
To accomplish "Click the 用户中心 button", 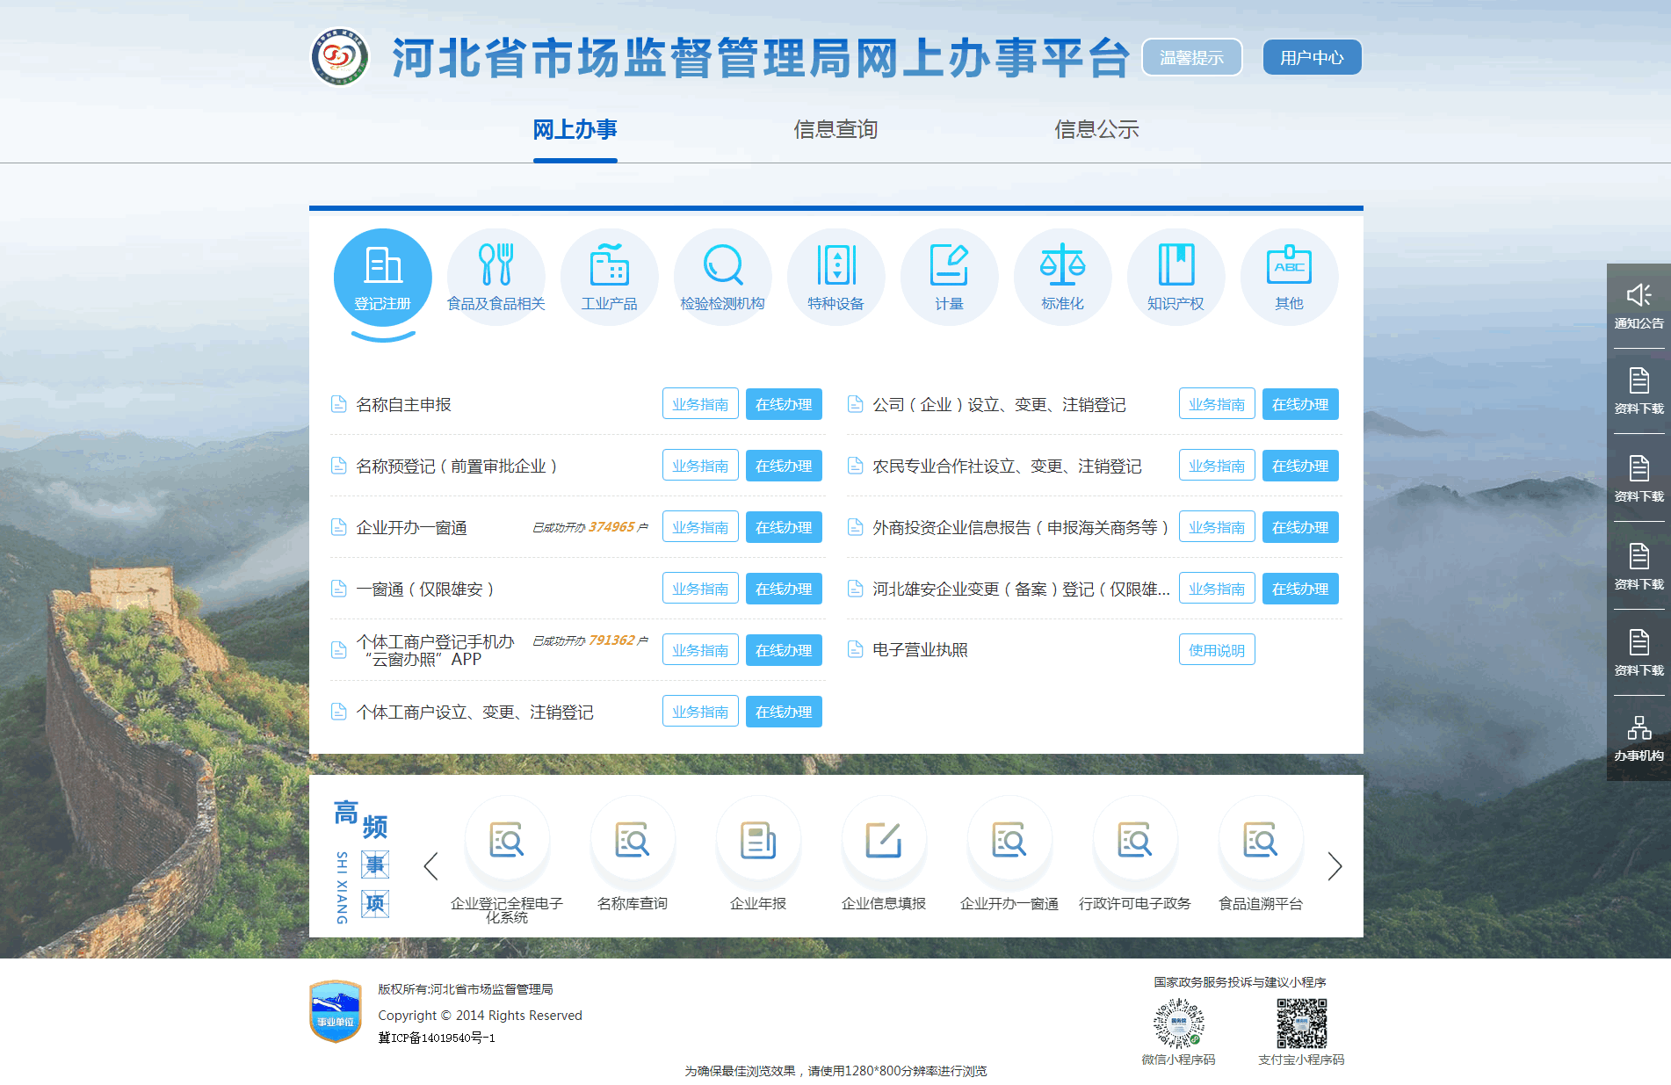I will [x=1311, y=56].
